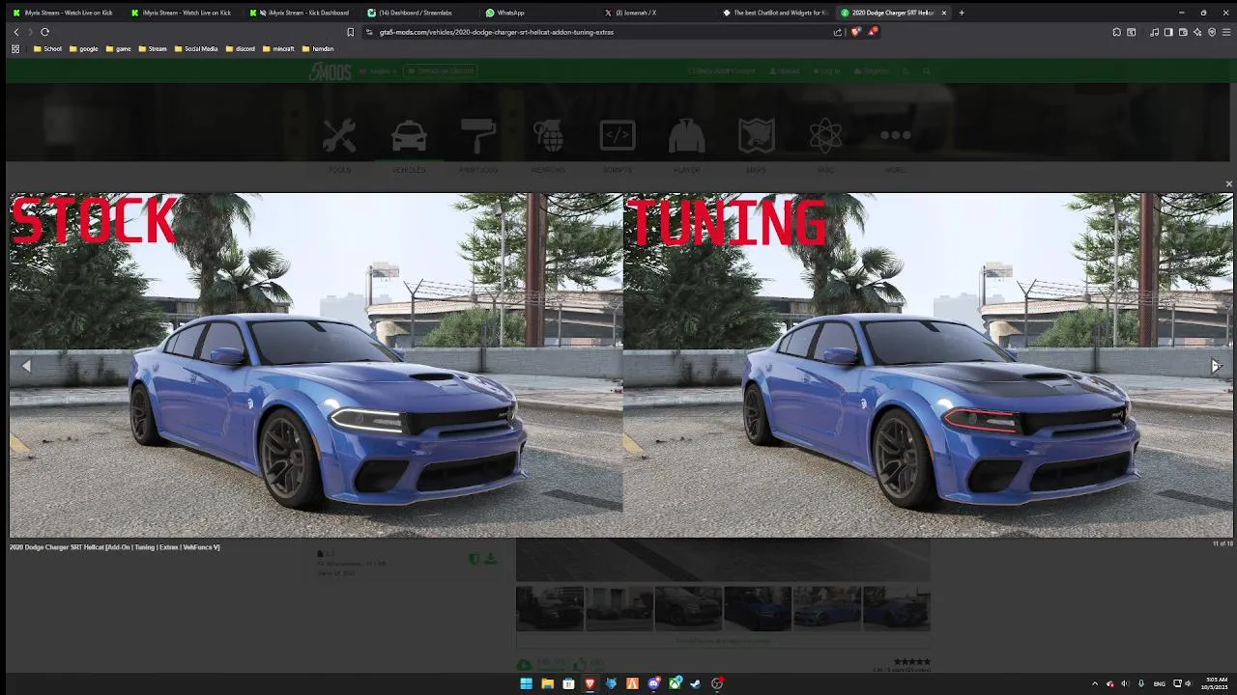
Task: Switch to the first Kick stream tab
Action: click(65, 13)
